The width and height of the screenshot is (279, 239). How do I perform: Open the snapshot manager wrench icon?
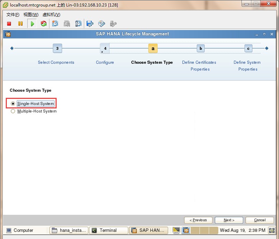(x=78, y=24)
